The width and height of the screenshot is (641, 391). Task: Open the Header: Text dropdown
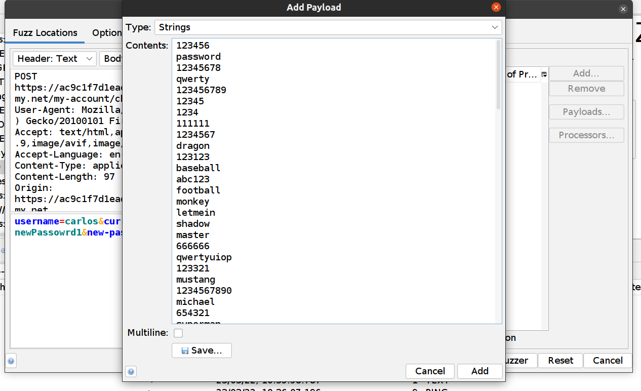point(55,59)
